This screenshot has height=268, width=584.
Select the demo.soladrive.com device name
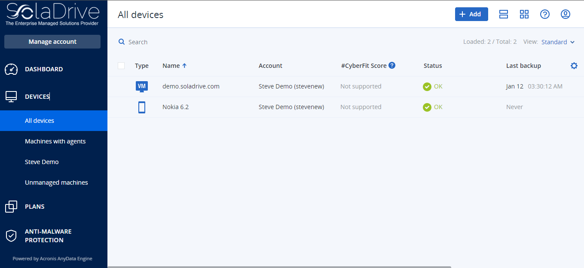click(191, 86)
